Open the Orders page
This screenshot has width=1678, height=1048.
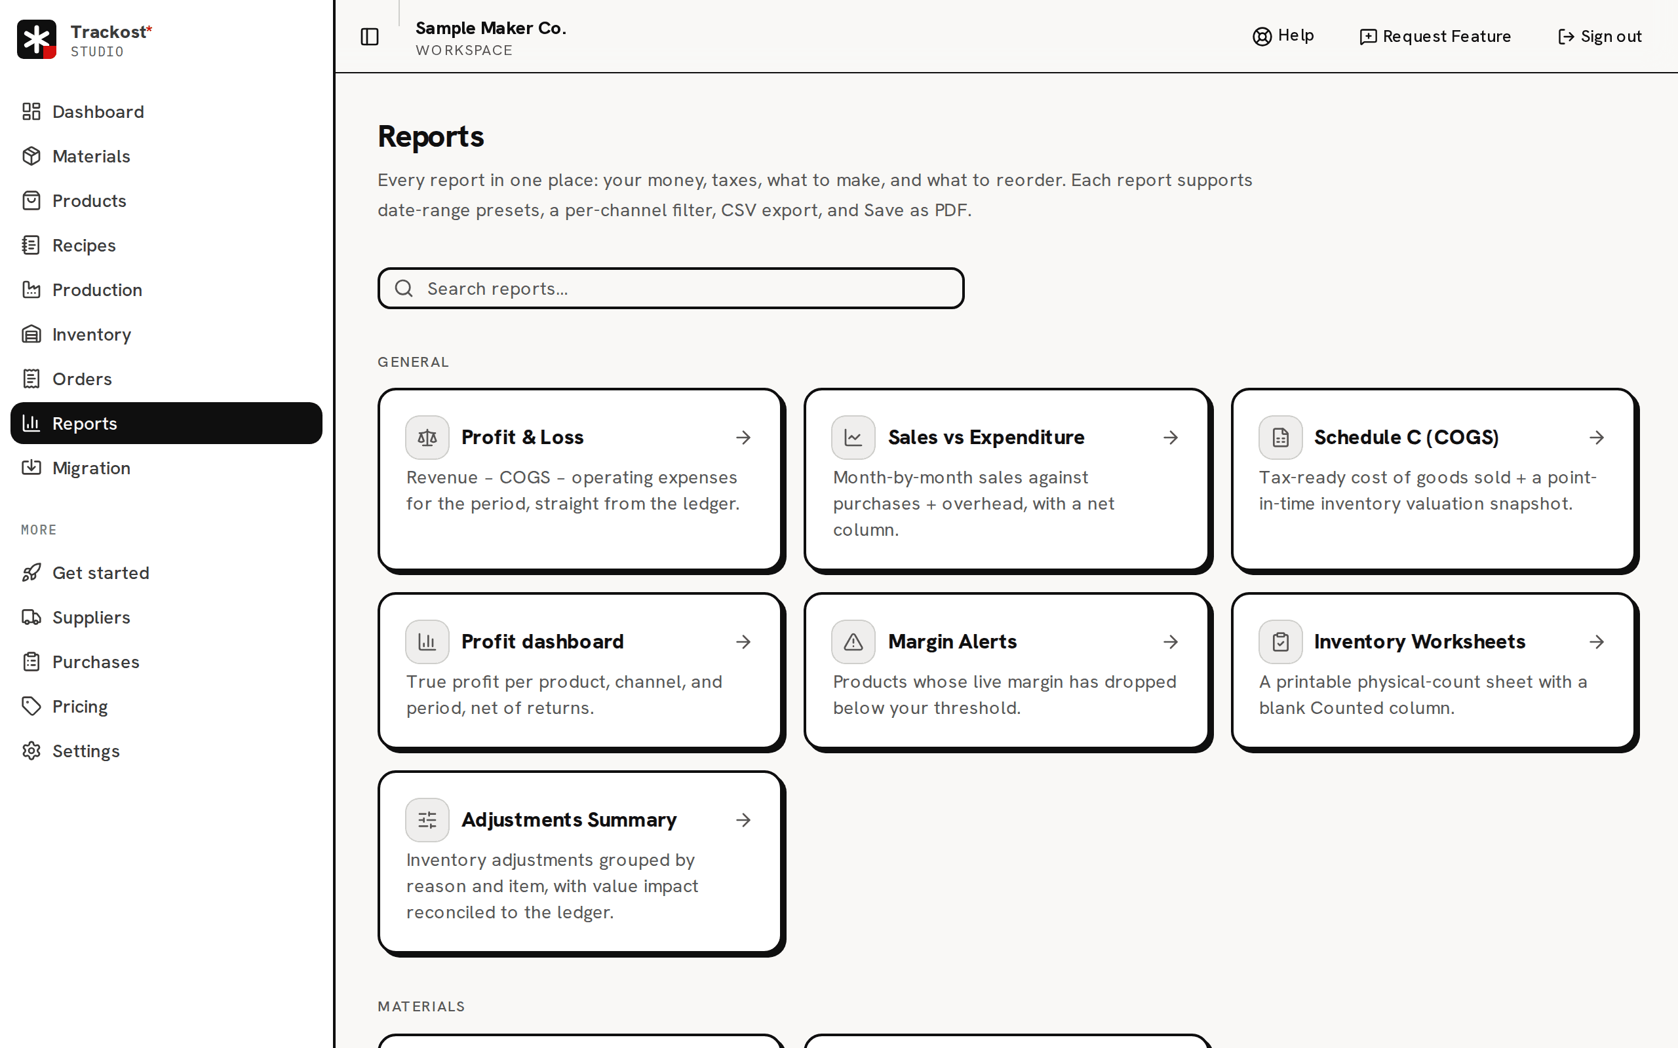pos(166,379)
